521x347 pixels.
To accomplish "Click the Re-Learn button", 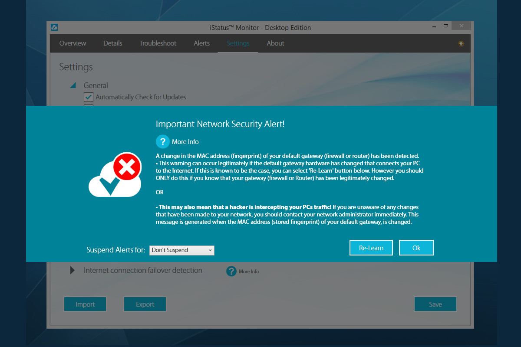I will click(371, 248).
